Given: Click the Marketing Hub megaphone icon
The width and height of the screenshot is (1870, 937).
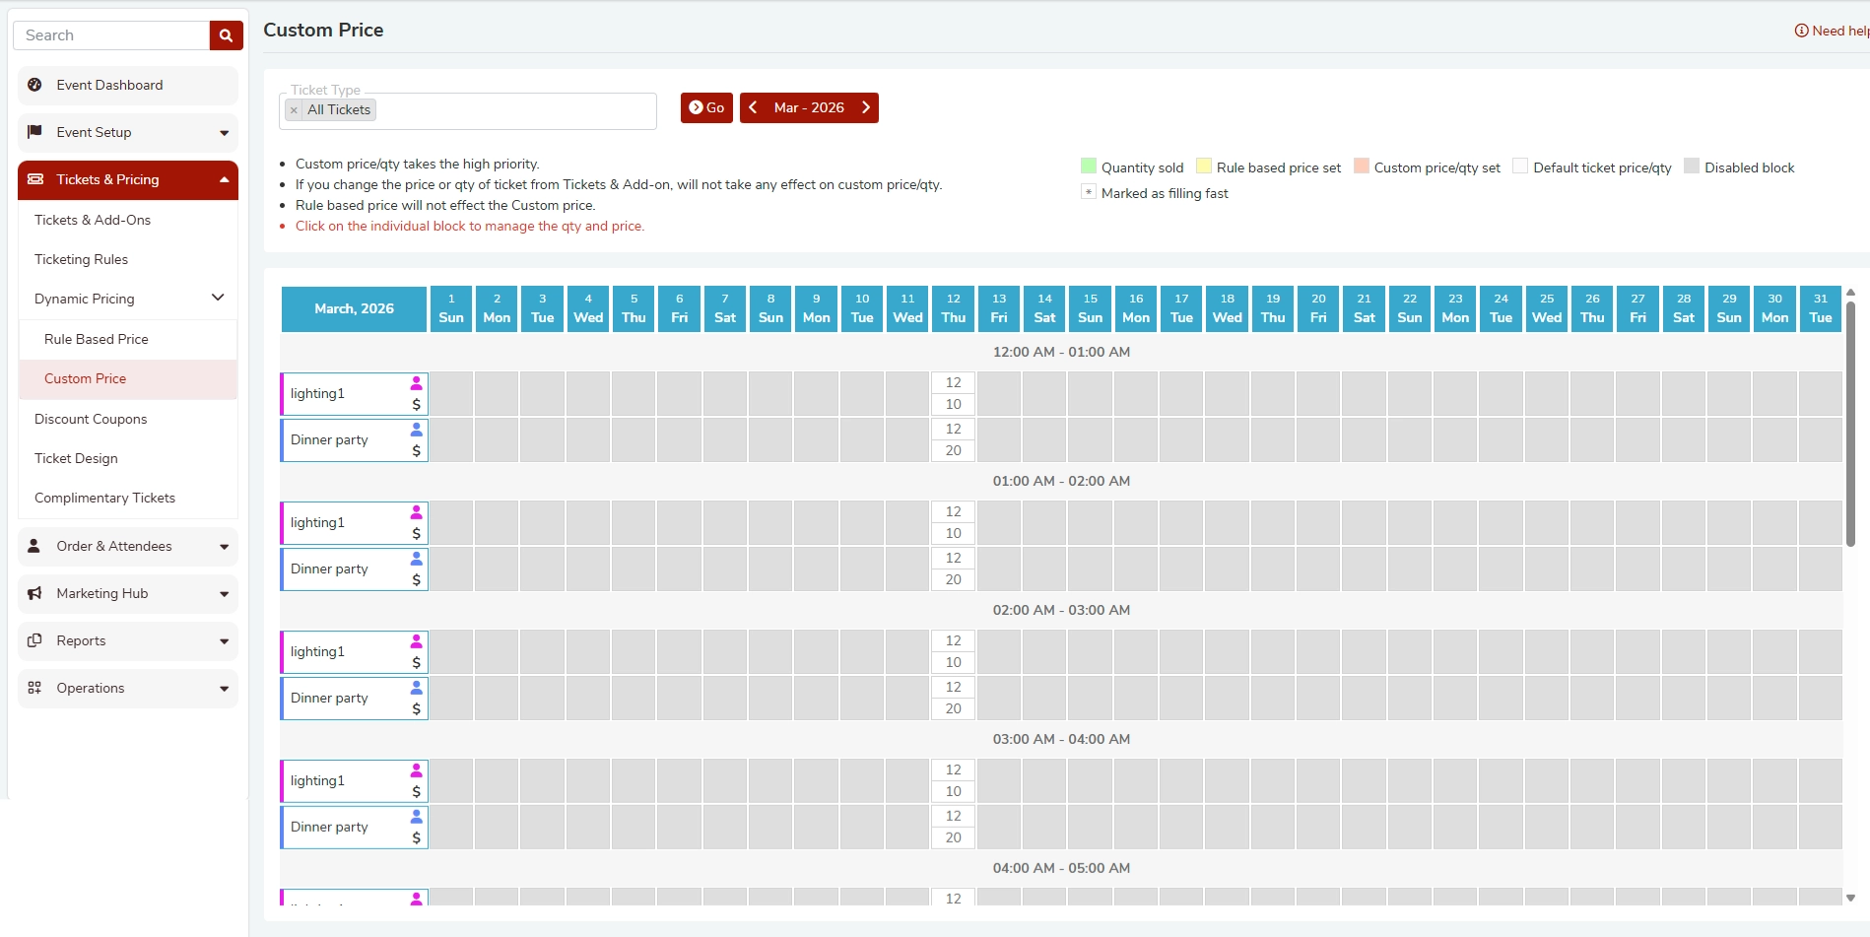Looking at the screenshot, I should coord(34,593).
